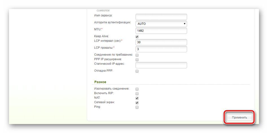Screen dimensions: 268x133
Task: Toggle the Включить RIP checkbox
Action: coord(137,94)
